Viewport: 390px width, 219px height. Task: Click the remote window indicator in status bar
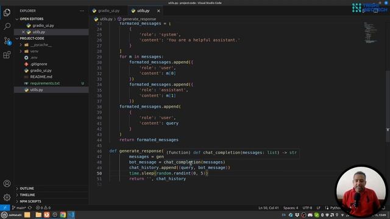tap(5, 208)
